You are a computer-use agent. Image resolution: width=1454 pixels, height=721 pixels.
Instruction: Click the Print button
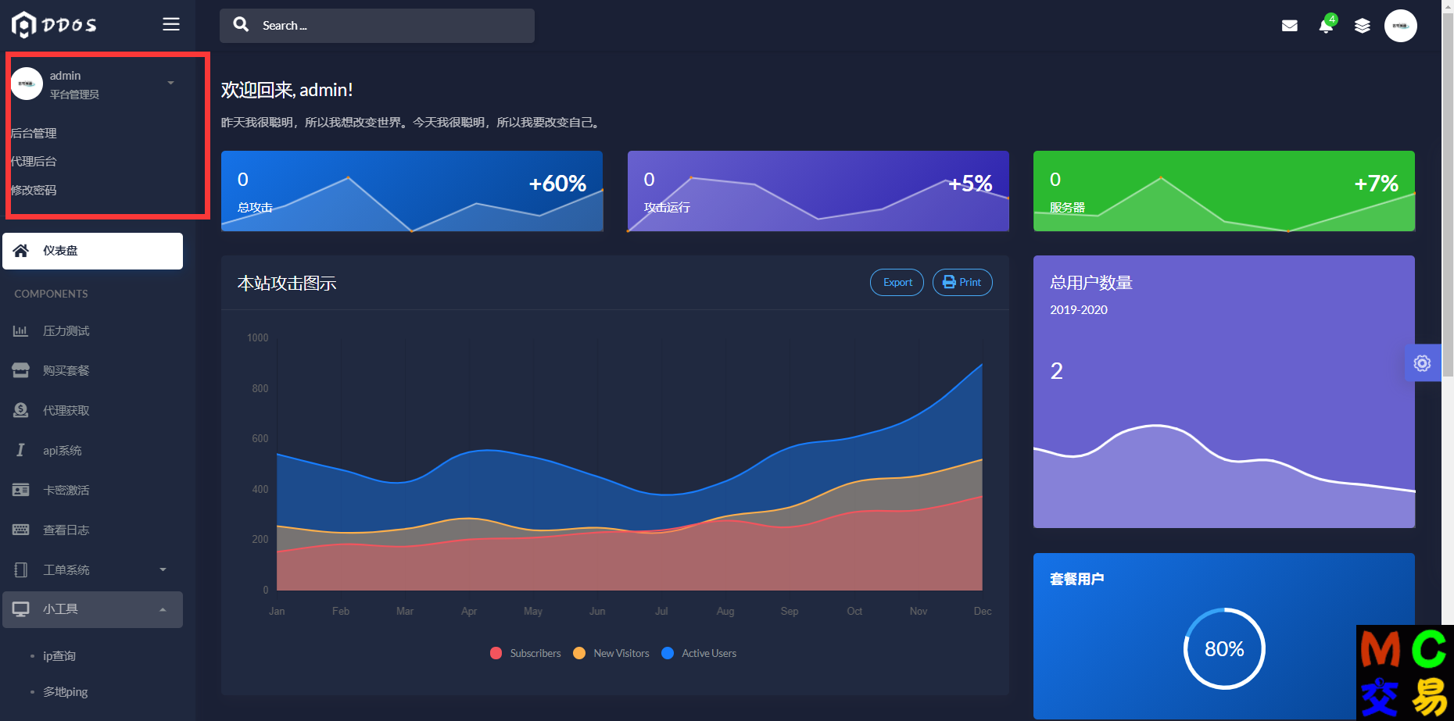pyautogui.click(x=962, y=282)
